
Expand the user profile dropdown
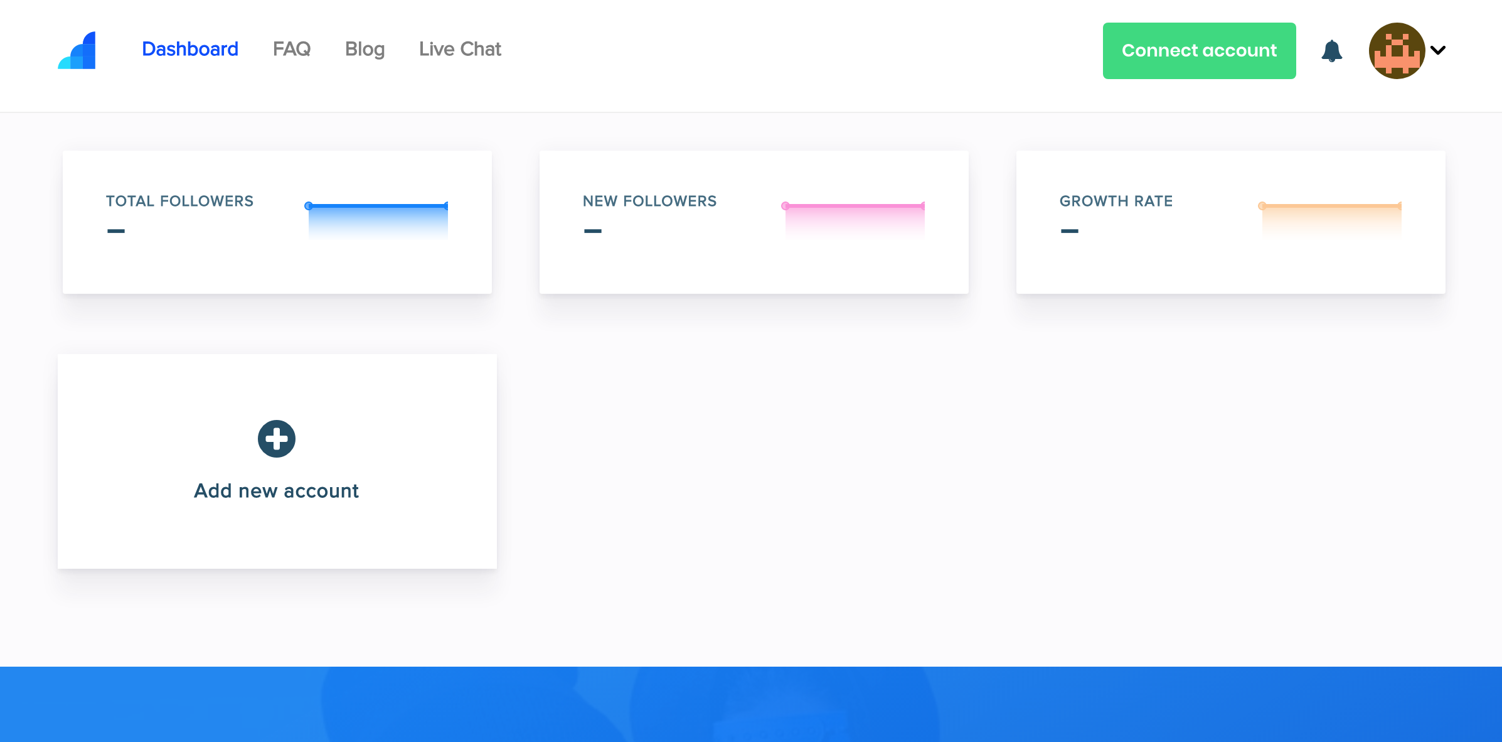(x=1439, y=50)
